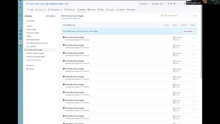
Task: Open the sig-windows-tools repository link
Action: [x=54, y=4]
